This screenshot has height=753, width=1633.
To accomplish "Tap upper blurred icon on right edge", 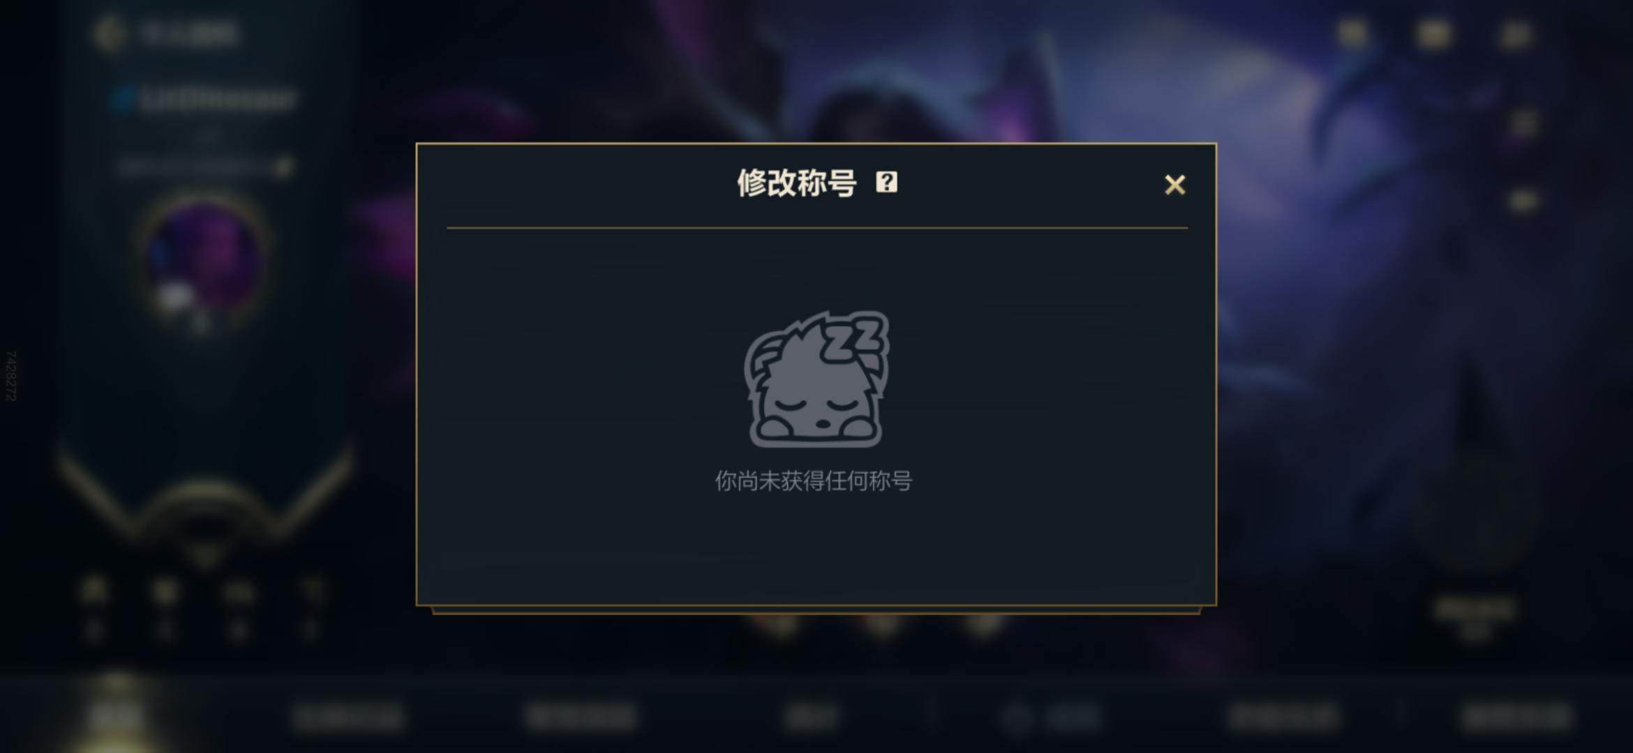I will pos(1524,124).
